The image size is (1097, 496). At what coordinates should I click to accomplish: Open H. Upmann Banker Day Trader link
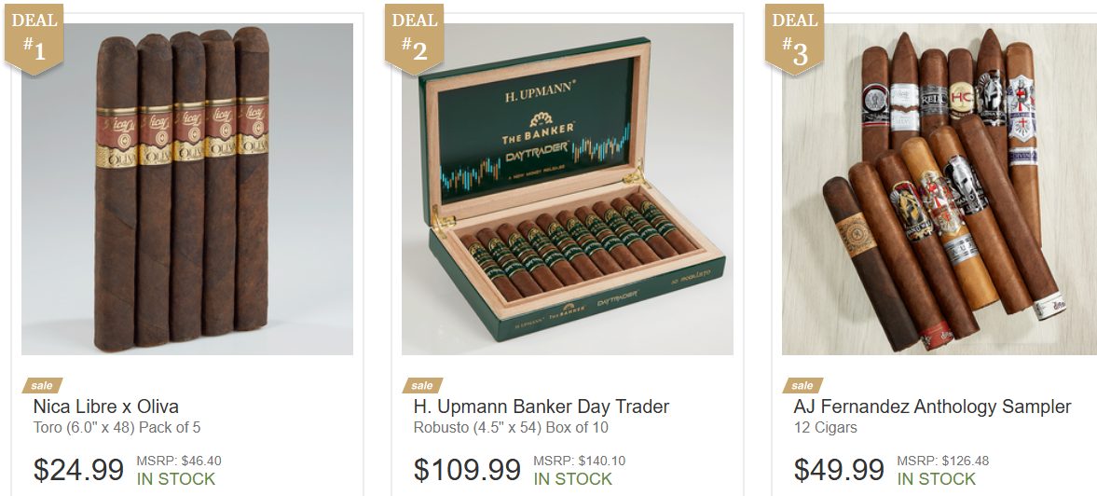pyautogui.click(x=542, y=406)
